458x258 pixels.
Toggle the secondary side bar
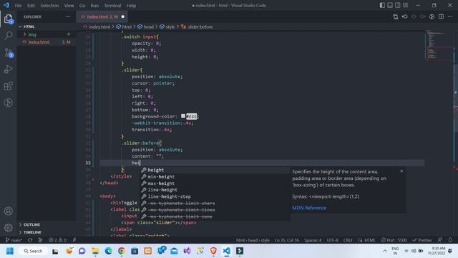[398, 5]
